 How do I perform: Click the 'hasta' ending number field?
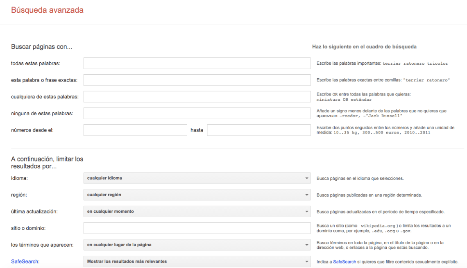258,130
